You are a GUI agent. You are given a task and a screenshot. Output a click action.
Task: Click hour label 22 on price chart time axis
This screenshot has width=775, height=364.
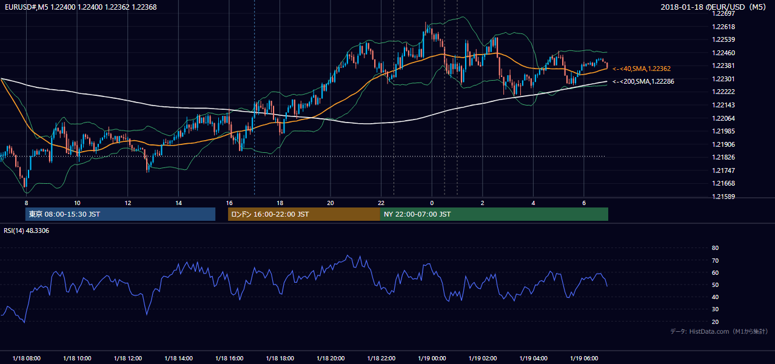[381, 203]
